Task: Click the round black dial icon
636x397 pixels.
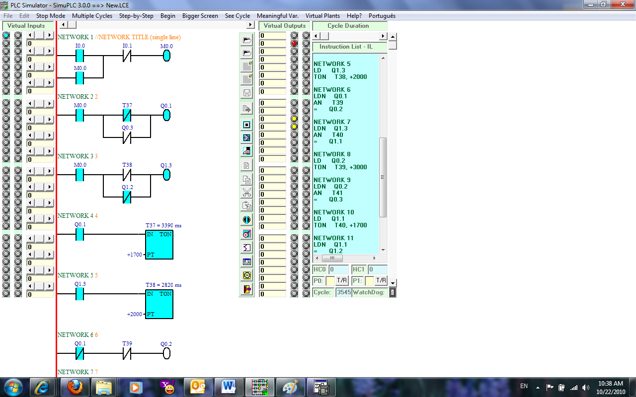Action: click(x=246, y=219)
